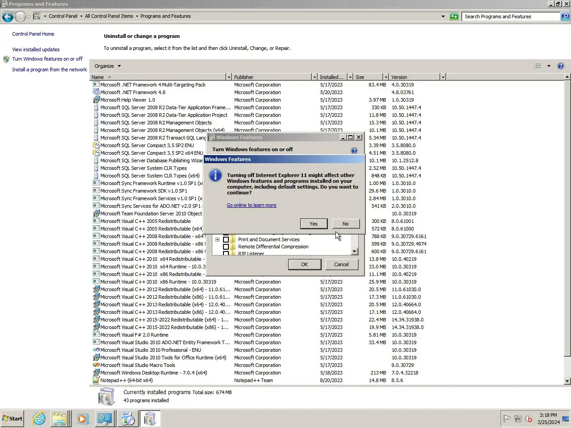
Task: Refresh the address bar
Action: tap(454, 16)
